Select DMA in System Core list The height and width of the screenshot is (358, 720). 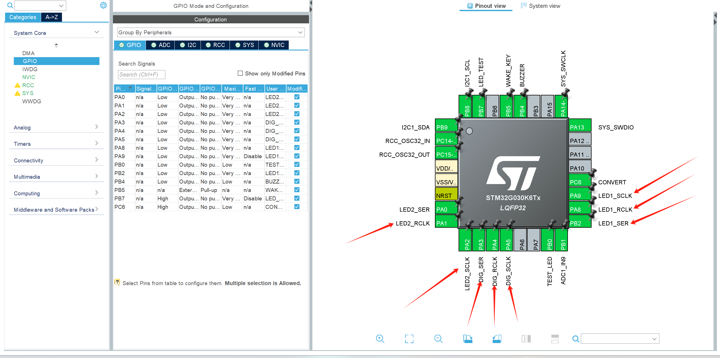28,53
